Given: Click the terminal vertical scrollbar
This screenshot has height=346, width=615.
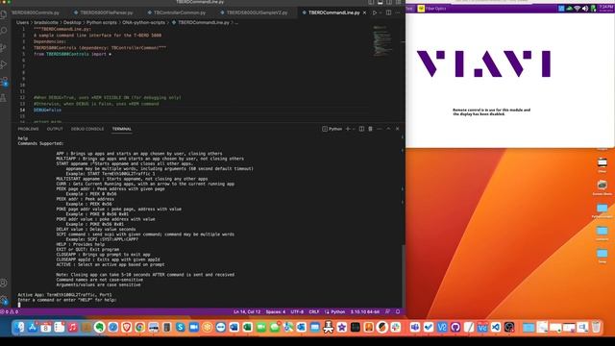Looking at the screenshot, I should click(x=403, y=275).
